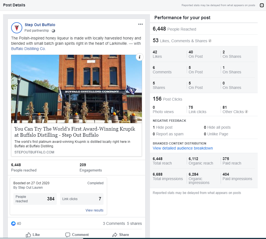Click the info icon on the post image
The width and height of the screenshot is (266, 239).
pos(139,57)
